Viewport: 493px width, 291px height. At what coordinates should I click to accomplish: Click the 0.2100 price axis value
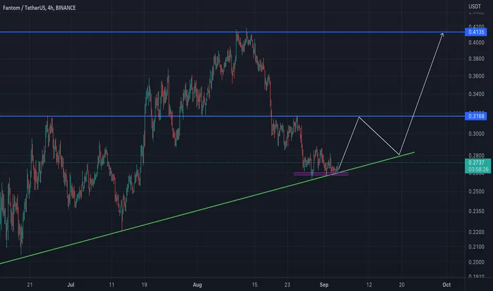click(476, 247)
